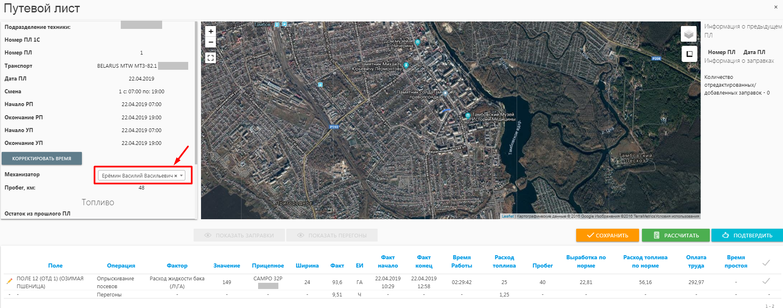Click the Время простоя column header
The image size is (783, 308).
[736, 261]
